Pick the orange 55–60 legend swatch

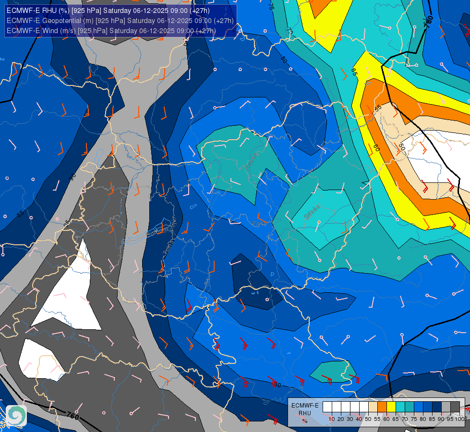point(382,407)
